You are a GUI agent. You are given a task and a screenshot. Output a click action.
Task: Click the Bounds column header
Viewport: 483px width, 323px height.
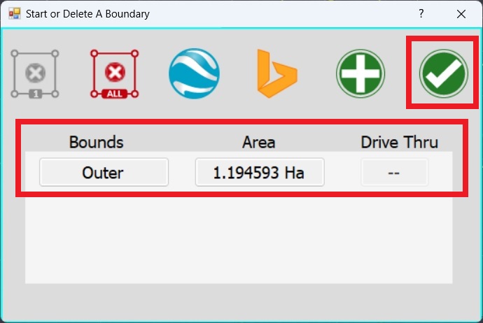point(96,142)
